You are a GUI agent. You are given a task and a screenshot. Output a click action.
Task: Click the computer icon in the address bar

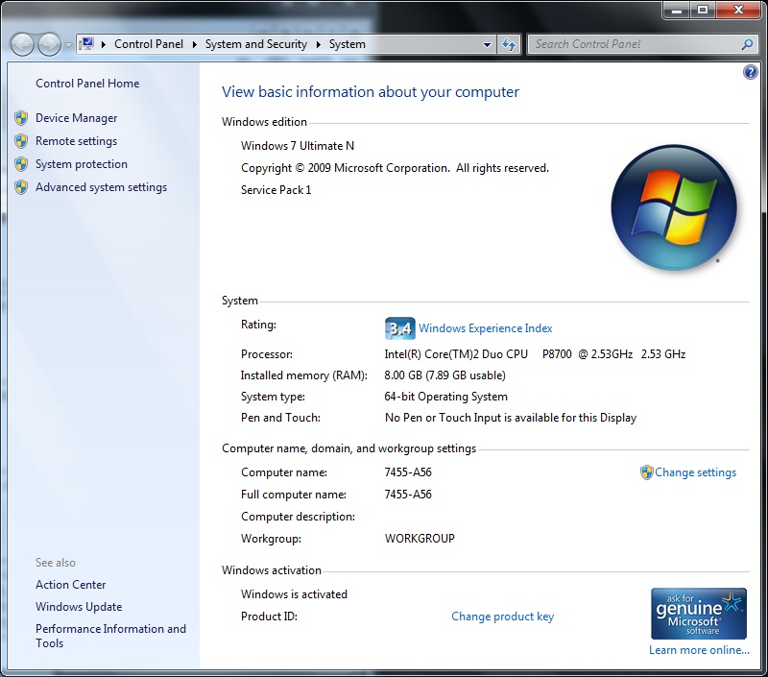(x=86, y=44)
